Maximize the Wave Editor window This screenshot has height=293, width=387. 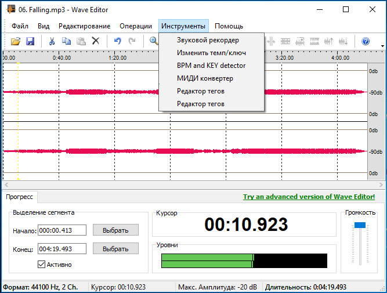(346, 10)
